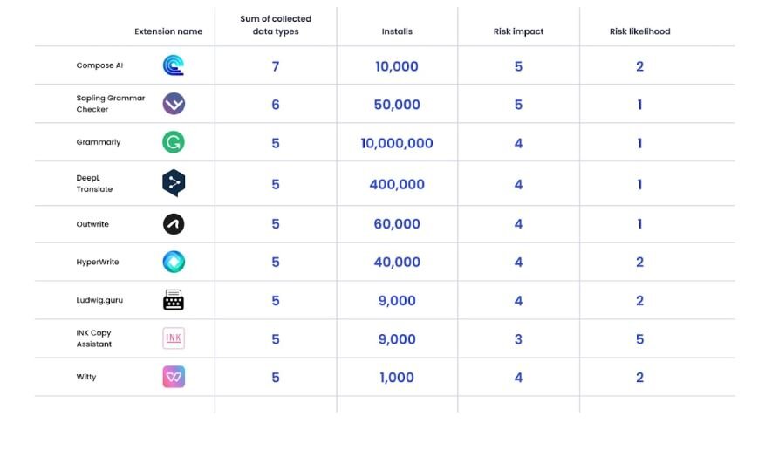
Task: Click the Compose AI name text
Action: pos(99,65)
